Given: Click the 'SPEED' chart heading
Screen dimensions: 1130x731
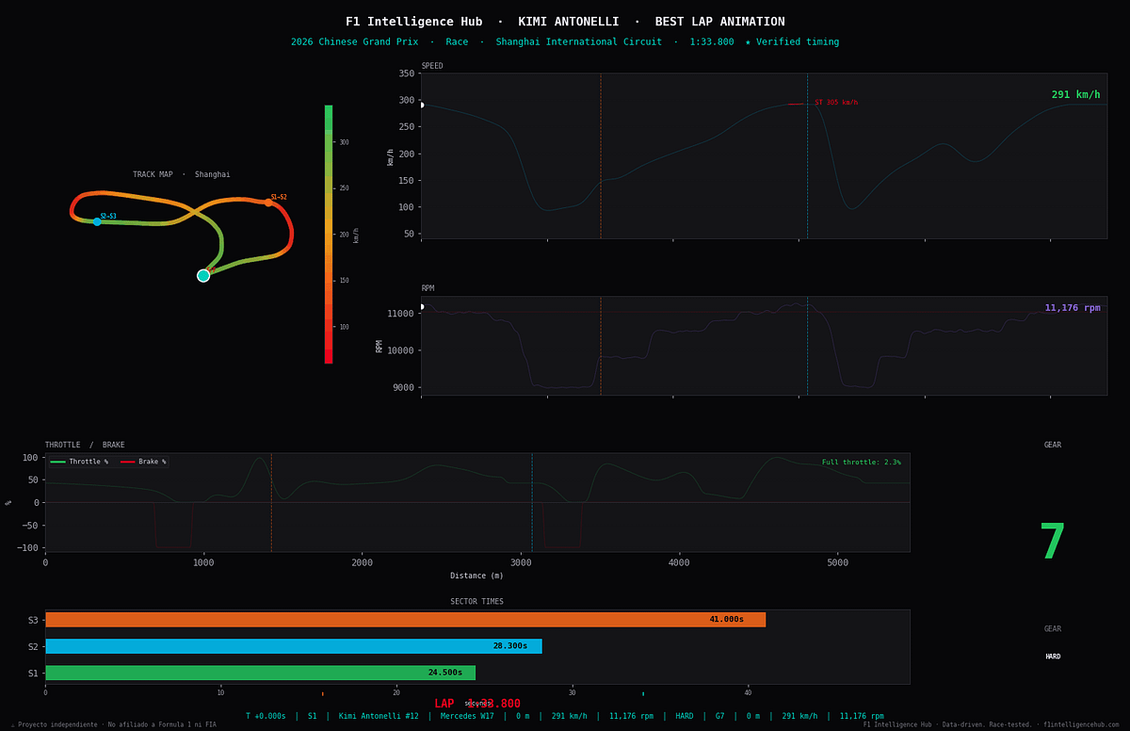Looking at the screenshot, I should [x=432, y=66].
